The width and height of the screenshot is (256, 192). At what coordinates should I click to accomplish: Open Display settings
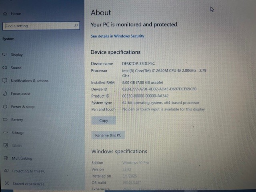(x=16, y=55)
